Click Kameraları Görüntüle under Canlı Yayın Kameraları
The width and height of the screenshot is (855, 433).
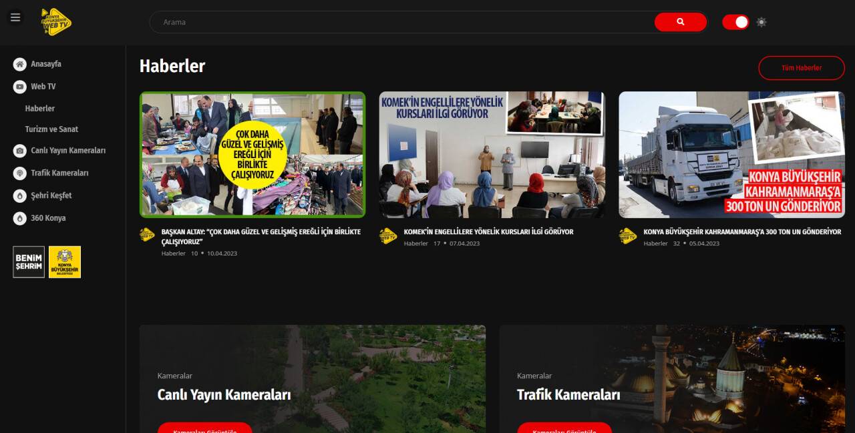pos(204,431)
